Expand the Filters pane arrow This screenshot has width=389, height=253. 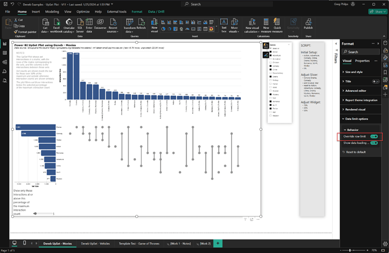point(336,43)
